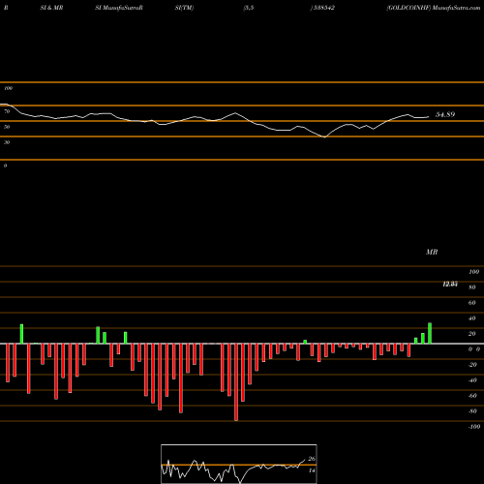Click the 70 level label on RSI axis
The height and width of the screenshot is (484, 484).
coord(7,111)
